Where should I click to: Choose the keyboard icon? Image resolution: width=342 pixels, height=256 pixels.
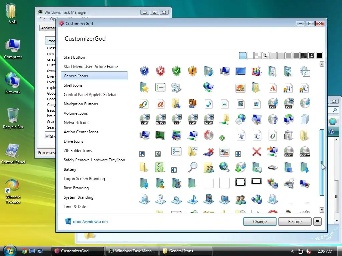[273, 168]
